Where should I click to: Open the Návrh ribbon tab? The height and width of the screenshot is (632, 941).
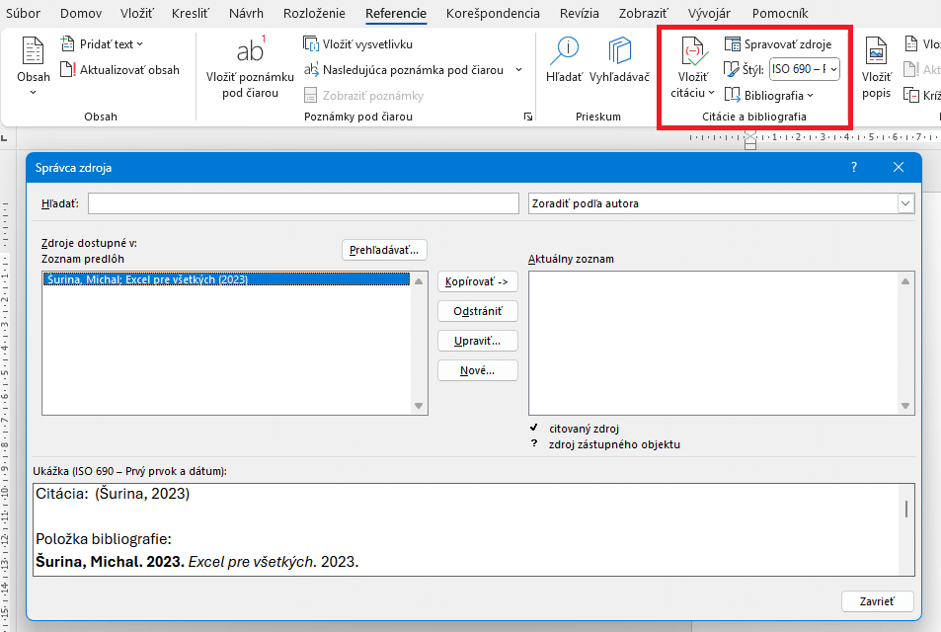point(246,13)
